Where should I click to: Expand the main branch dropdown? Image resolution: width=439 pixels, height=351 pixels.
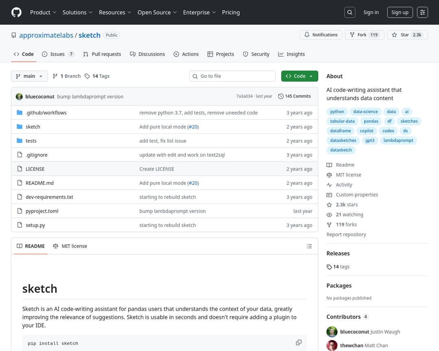point(29,76)
